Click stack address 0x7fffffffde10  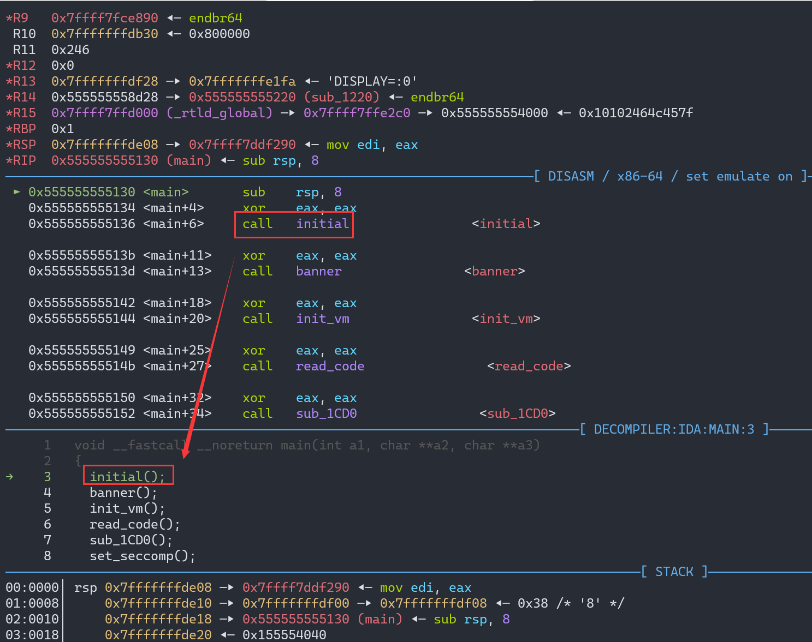point(158,603)
